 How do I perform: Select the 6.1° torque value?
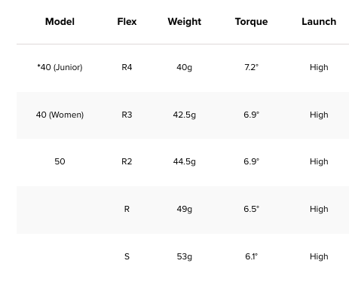251,256
